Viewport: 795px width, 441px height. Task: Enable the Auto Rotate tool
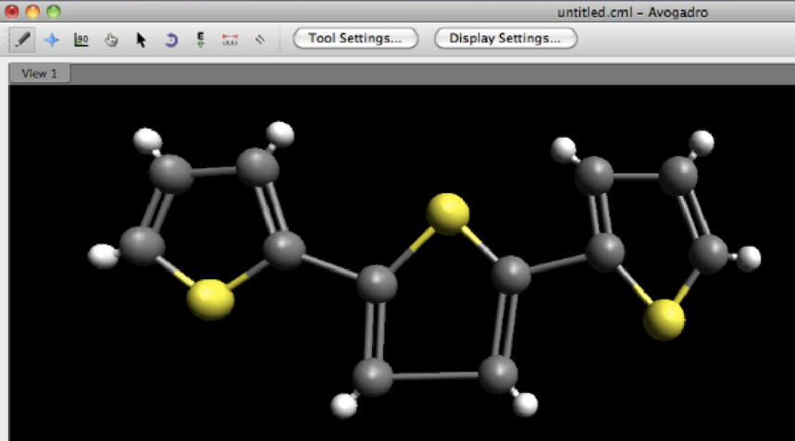tap(170, 40)
